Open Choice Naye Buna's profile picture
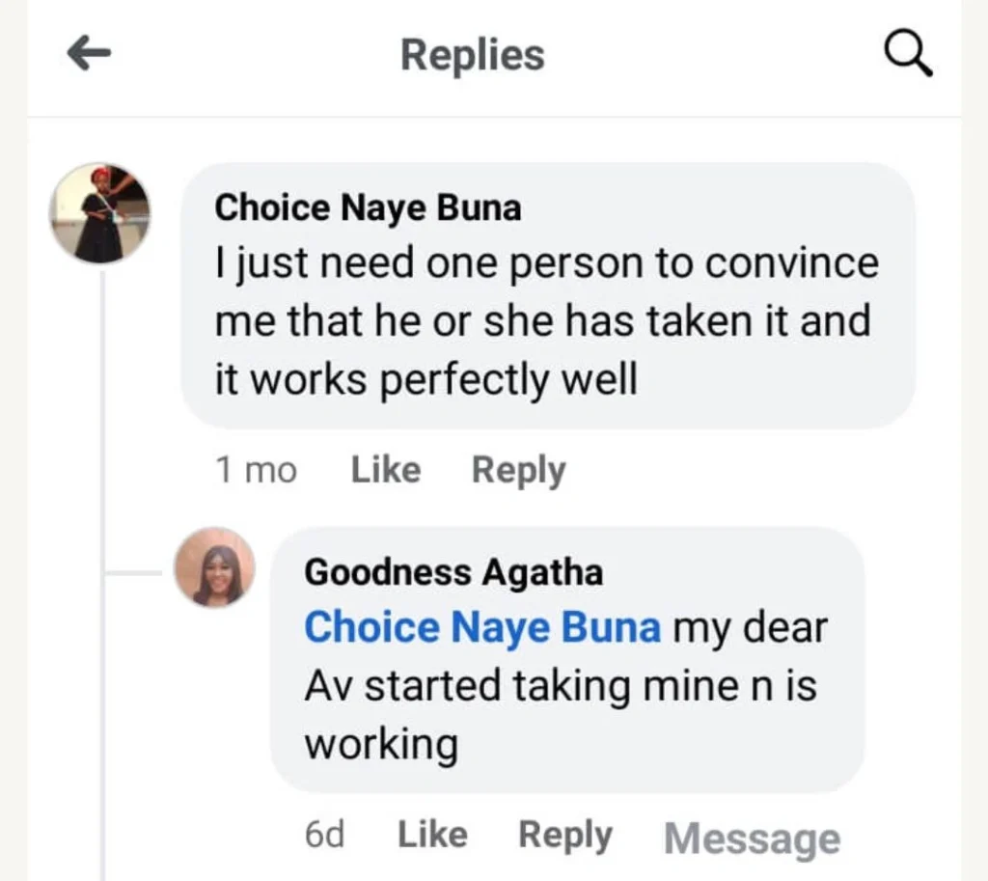The height and width of the screenshot is (881, 988). (x=100, y=213)
